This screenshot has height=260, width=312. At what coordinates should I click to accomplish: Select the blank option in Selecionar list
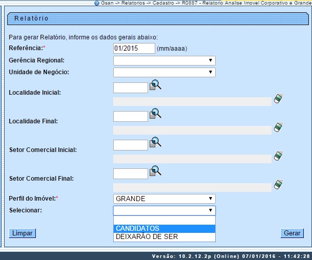tap(164, 221)
